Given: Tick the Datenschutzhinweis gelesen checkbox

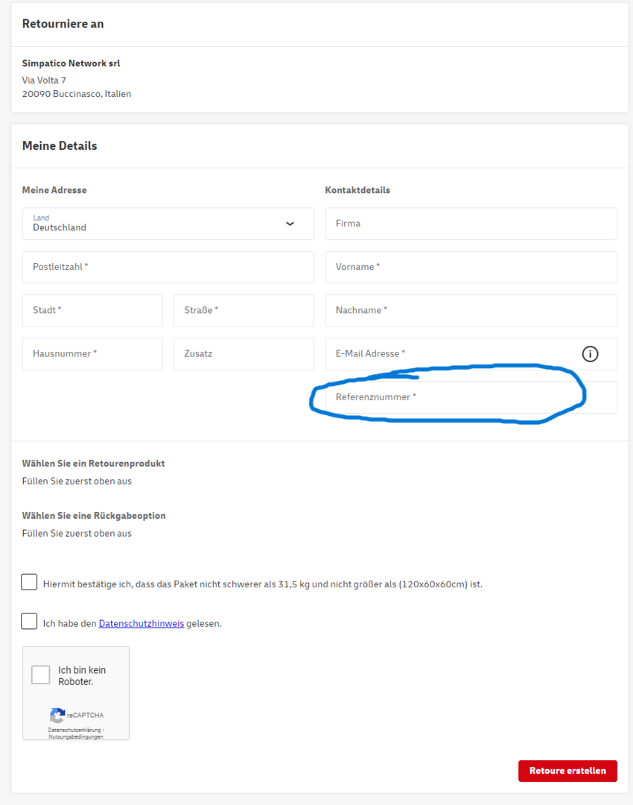Looking at the screenshot, I should (29, 622).
